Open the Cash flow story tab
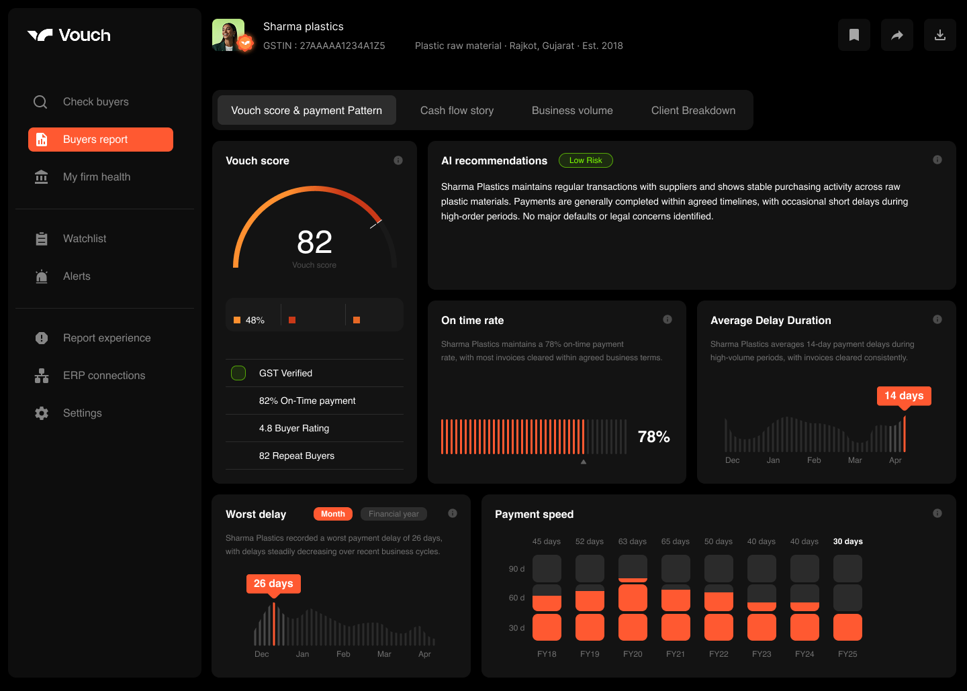This screenshot has height=691, width=967. tap(457, 111)
